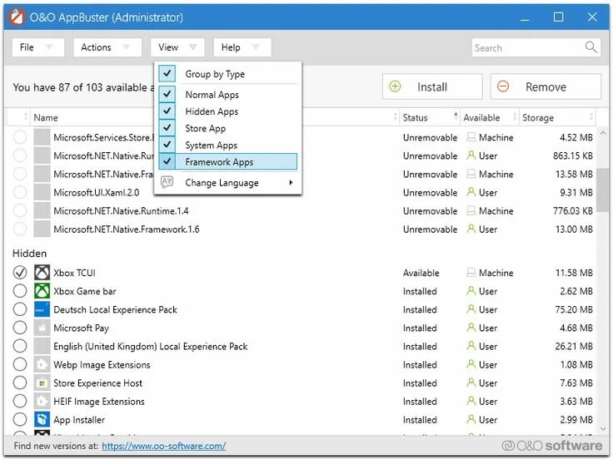Screen dimensions: 613x459
Task: Select the Microsoft.NET.Native.Runtime.1.4 row
Action: pos(303,210)
